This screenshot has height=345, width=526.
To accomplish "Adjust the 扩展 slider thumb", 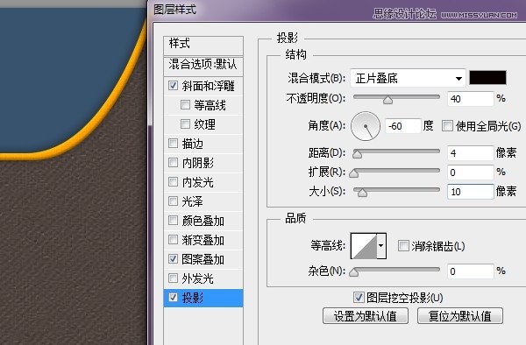I will 353,172.
